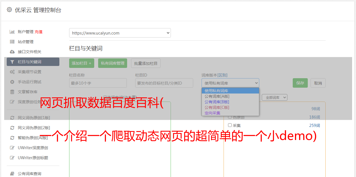Tick the 伪原创 checkbox
This screenshot has height=177, width=356.
coord(230,117)
